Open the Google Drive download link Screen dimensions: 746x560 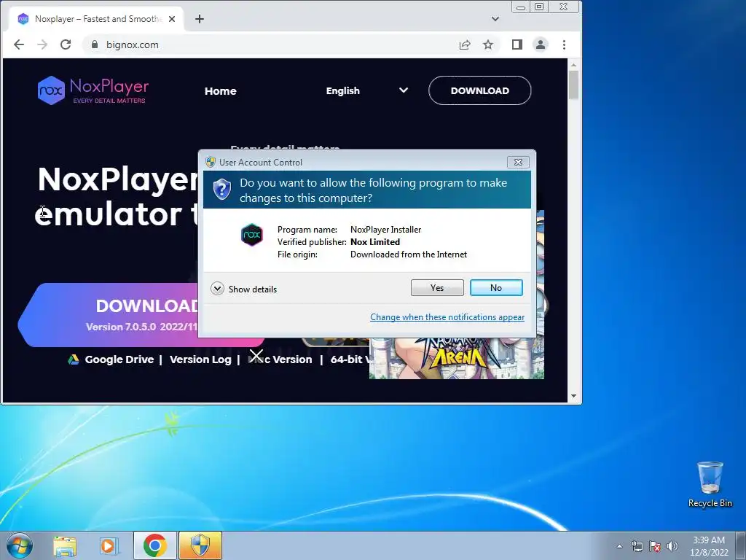[x=119, y=359]
